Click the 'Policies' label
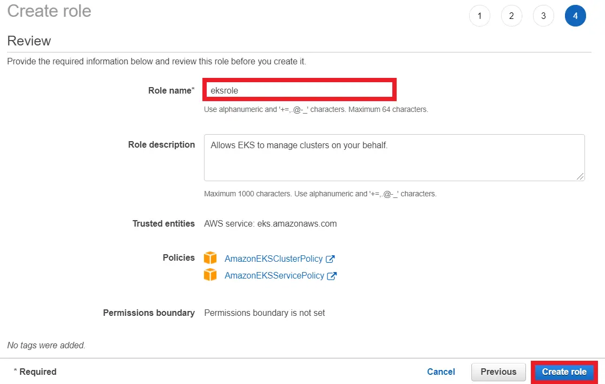This screenshot has height=384, width=605. tap(179, 257)
